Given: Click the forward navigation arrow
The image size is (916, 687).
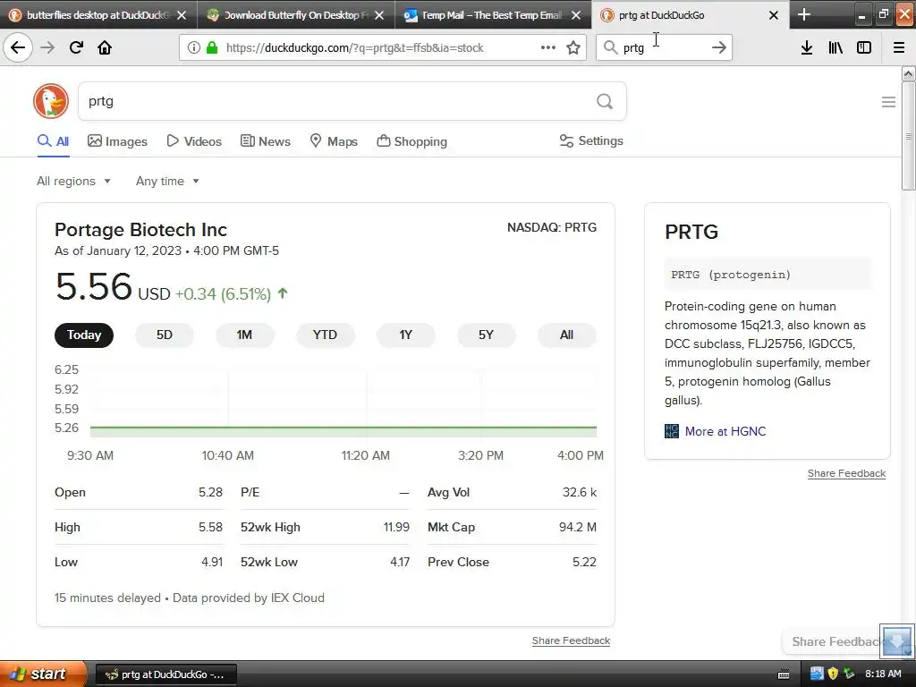Looking at the screenshot, I should [x=47, y=47].
